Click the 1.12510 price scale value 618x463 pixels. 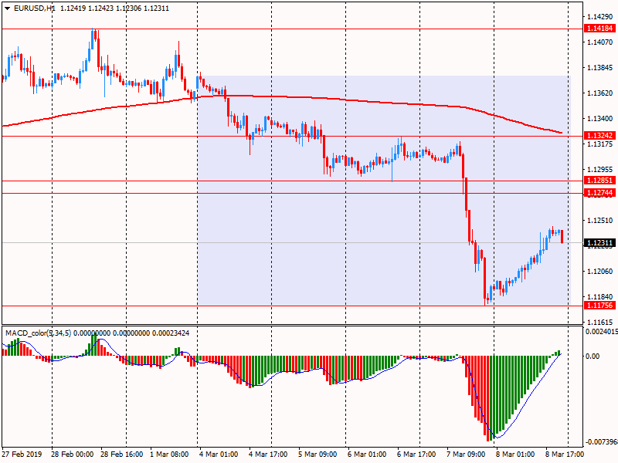point(600,221)
